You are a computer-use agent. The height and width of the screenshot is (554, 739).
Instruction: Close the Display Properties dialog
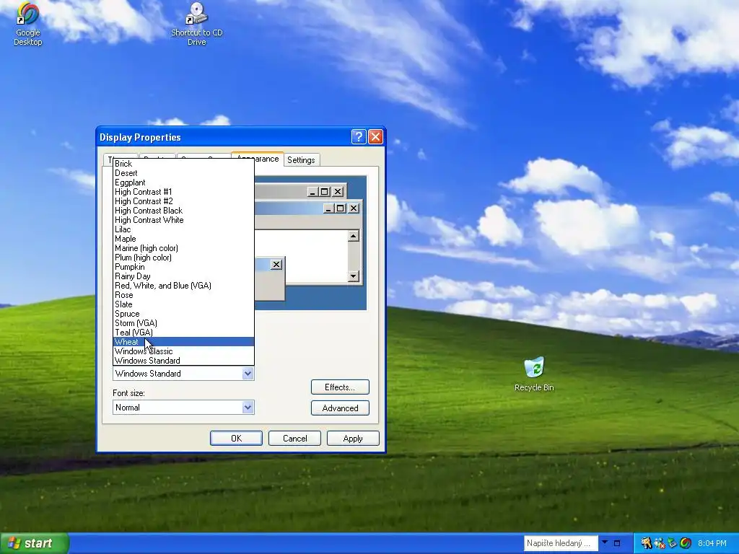tap(375, 136)
